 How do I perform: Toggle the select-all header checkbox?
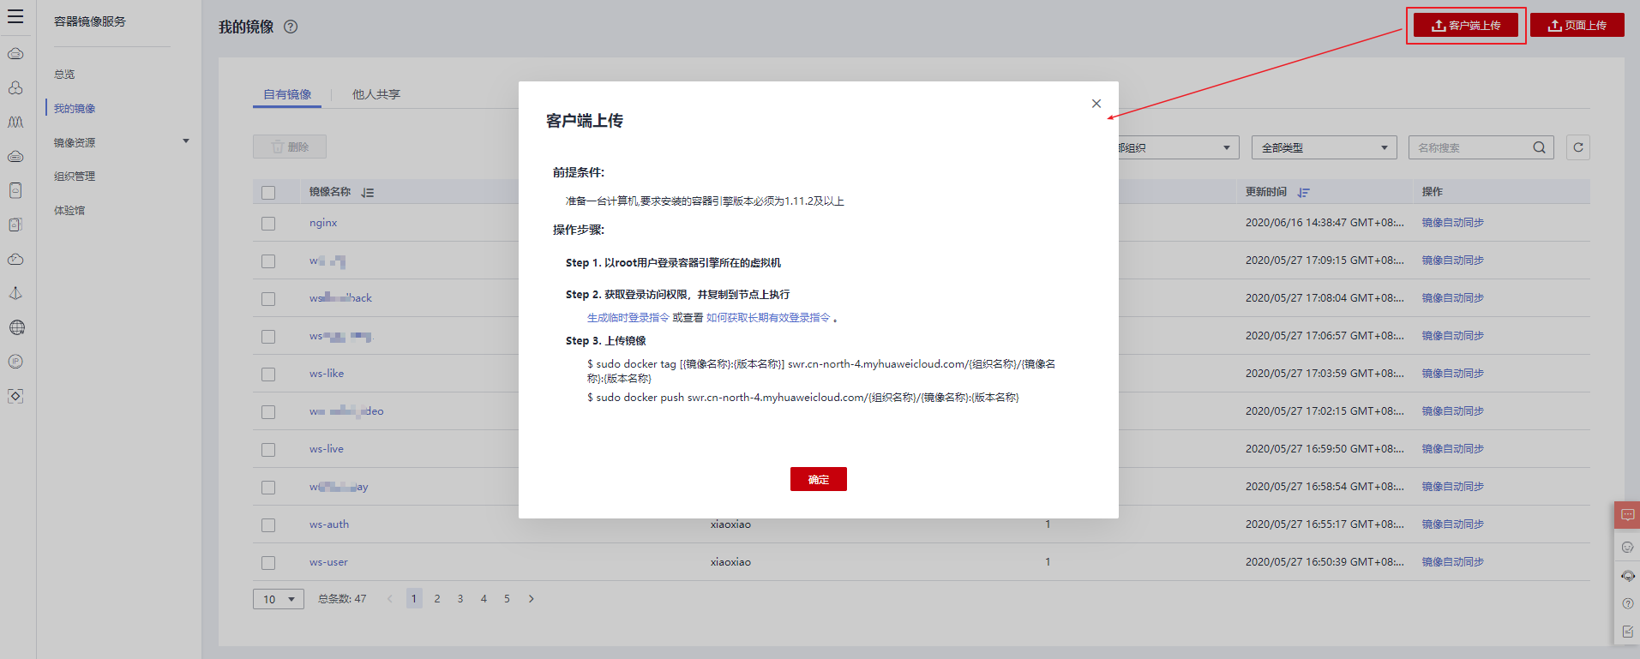pyautogui.click(x=268, y=193)
